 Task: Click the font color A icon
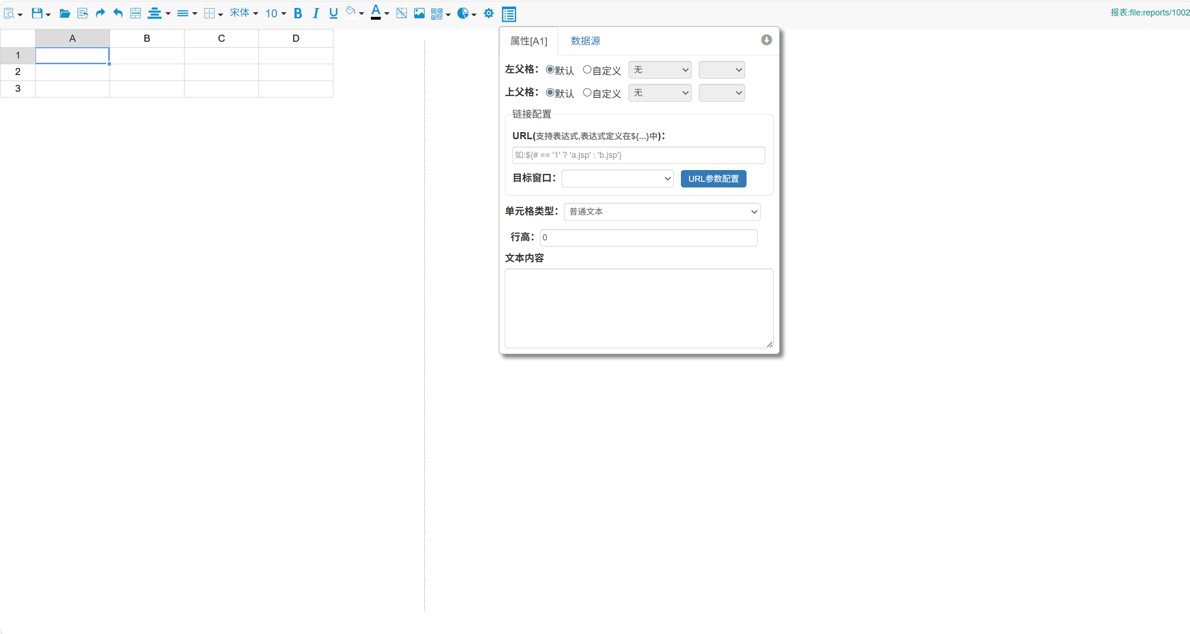376,10
